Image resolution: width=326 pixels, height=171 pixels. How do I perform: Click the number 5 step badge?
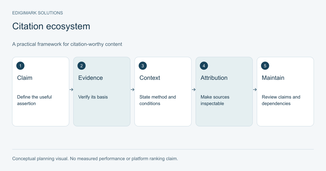[x=265, y=66]
